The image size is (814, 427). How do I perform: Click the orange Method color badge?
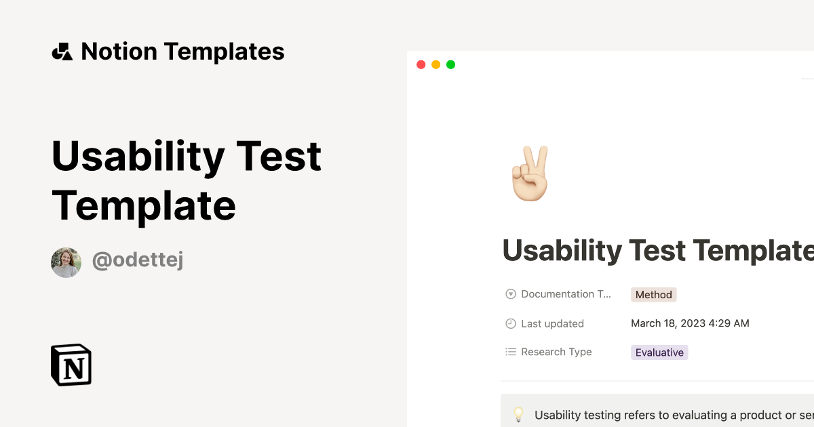653,294
